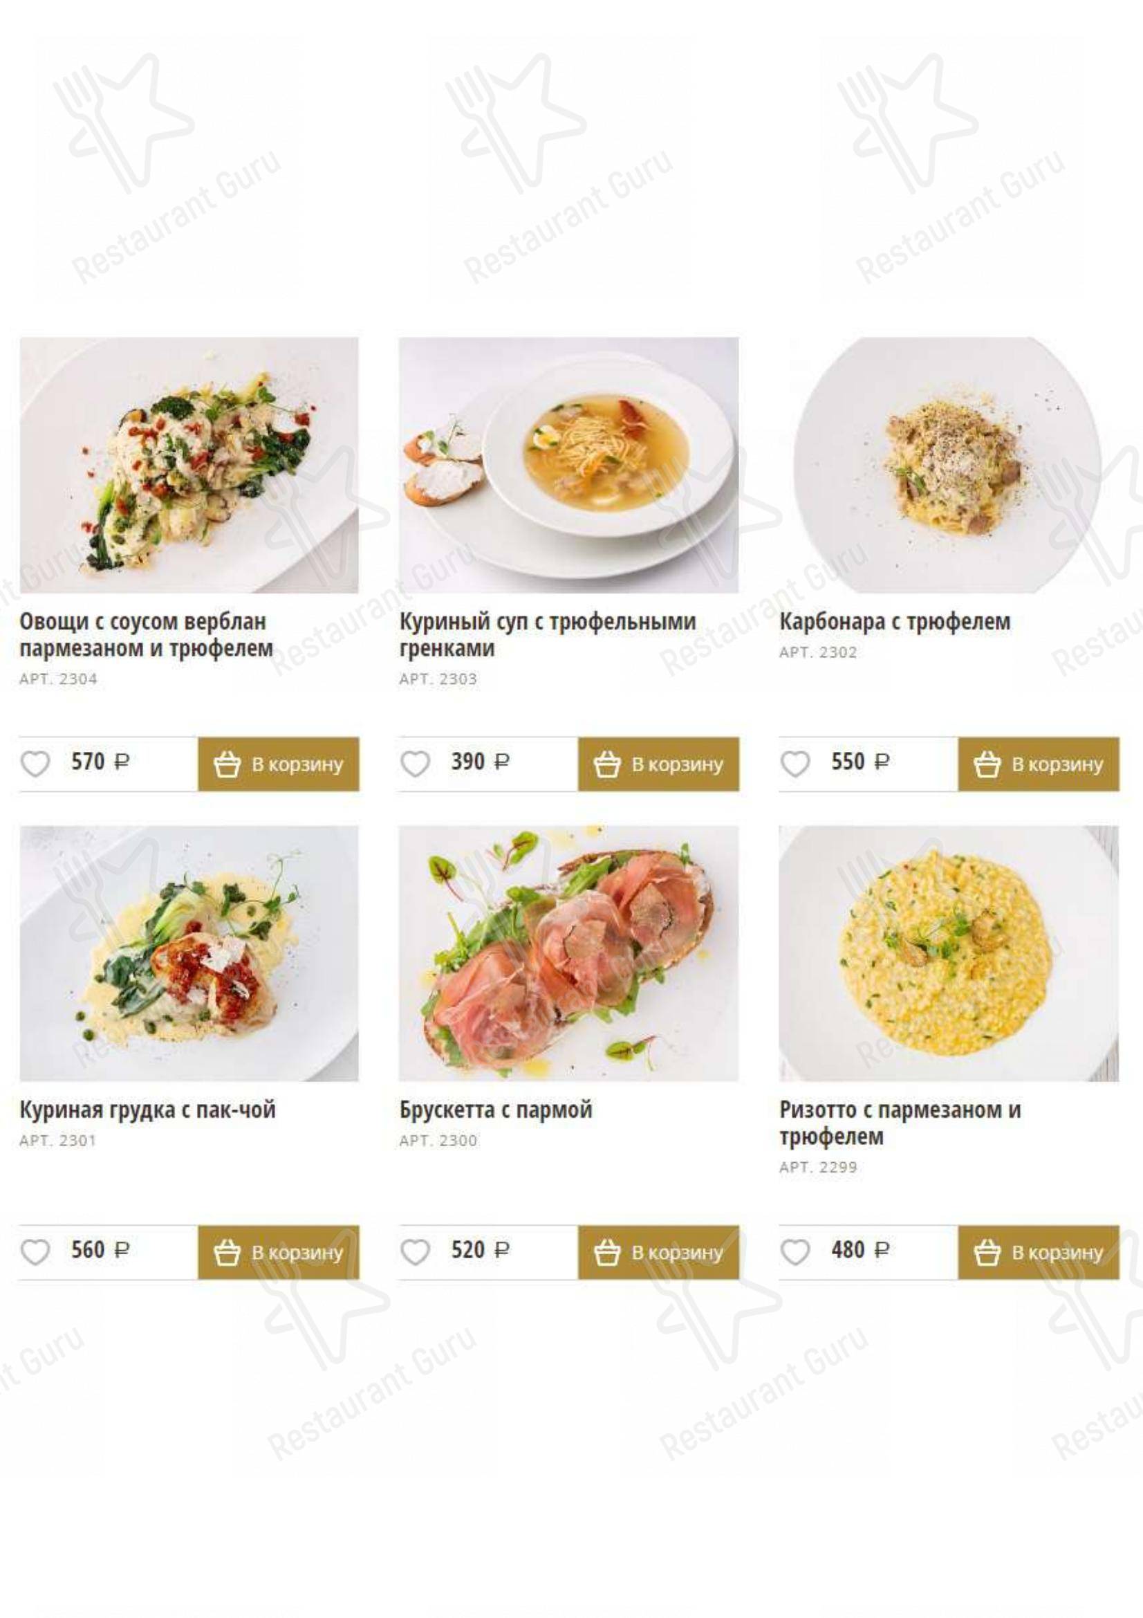1143x1618 pixels.
Task: Favorite the 570 ₽ vegetables dish heart
Action: 35,764
